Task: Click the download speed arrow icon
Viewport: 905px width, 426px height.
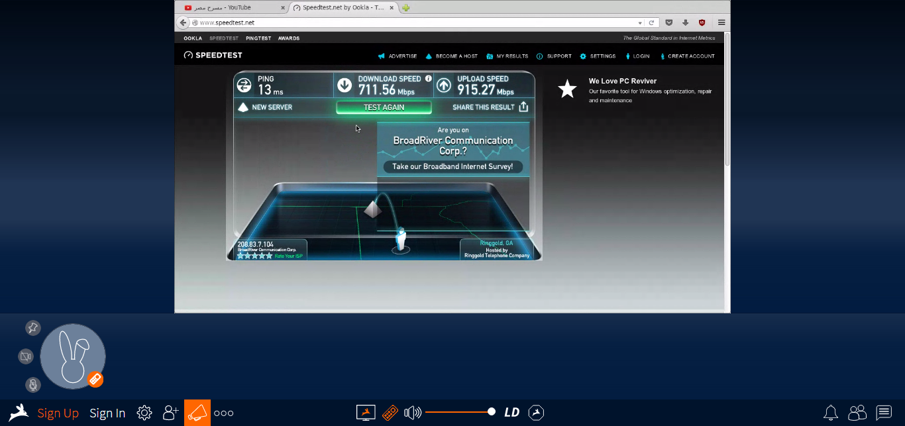Action: coord(345,85)
